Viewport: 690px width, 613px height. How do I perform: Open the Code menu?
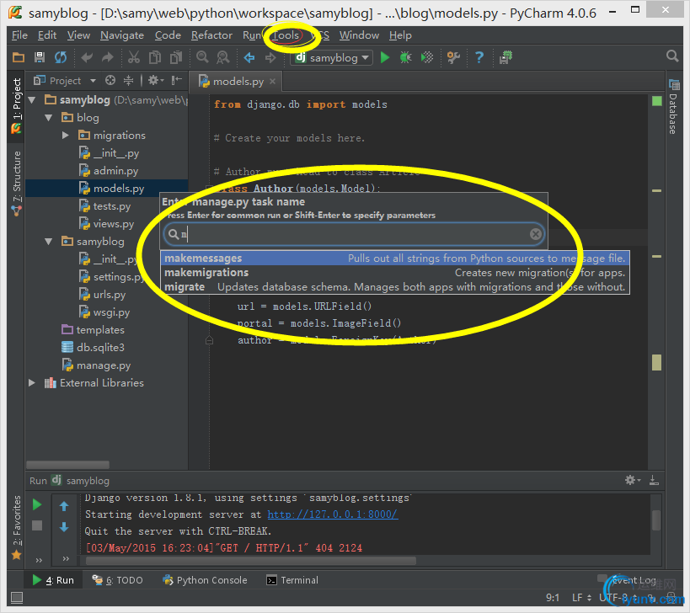pyautogui.click(x=168, y=35)
